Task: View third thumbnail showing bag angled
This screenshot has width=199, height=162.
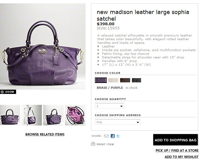Action: pos(53,115)
